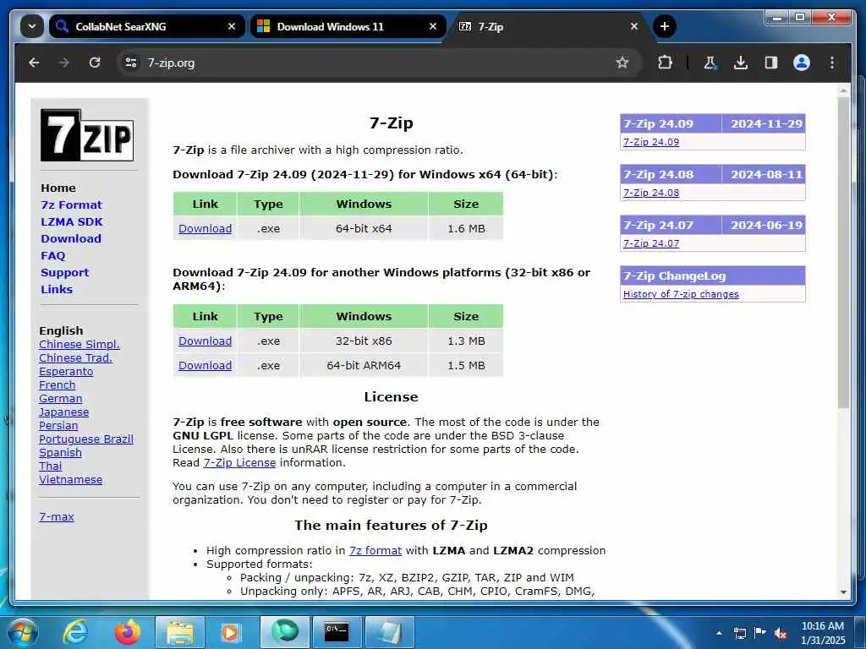Go back to the previous page
Image resolution: width=866 pixels, height=649 pixels.
[34, 63]
